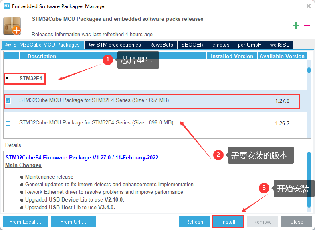This screenshot has height=230, width=315.
Task: Open the SEGGER tab
Action: pyautogui.click(x=192, y=45)
